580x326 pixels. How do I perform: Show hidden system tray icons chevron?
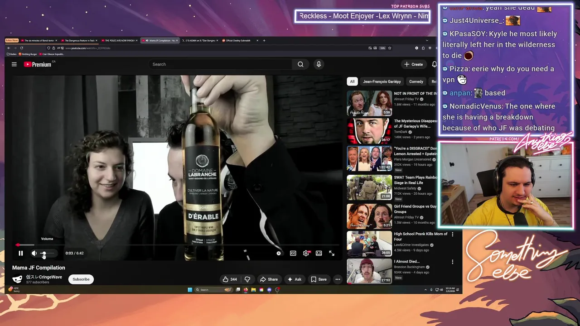[x=425, y=290]
